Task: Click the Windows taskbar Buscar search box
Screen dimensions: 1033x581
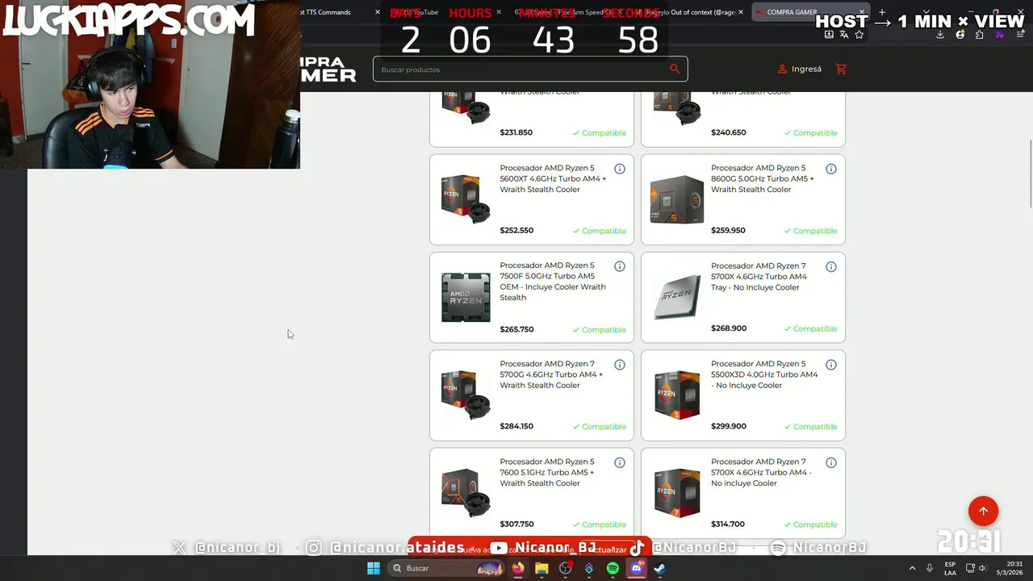Action: [x=445, y=568]
